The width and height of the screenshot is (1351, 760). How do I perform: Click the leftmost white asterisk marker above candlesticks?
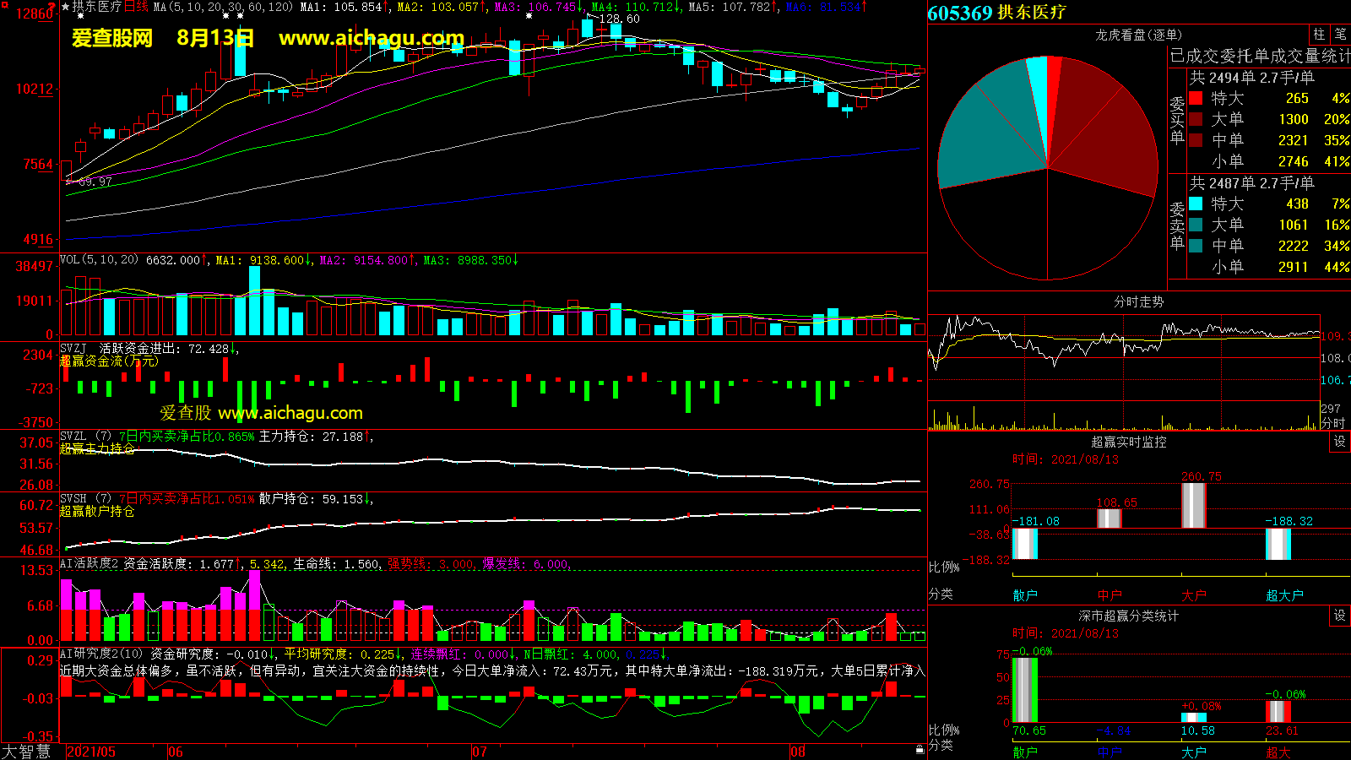[x=80, y=16]
